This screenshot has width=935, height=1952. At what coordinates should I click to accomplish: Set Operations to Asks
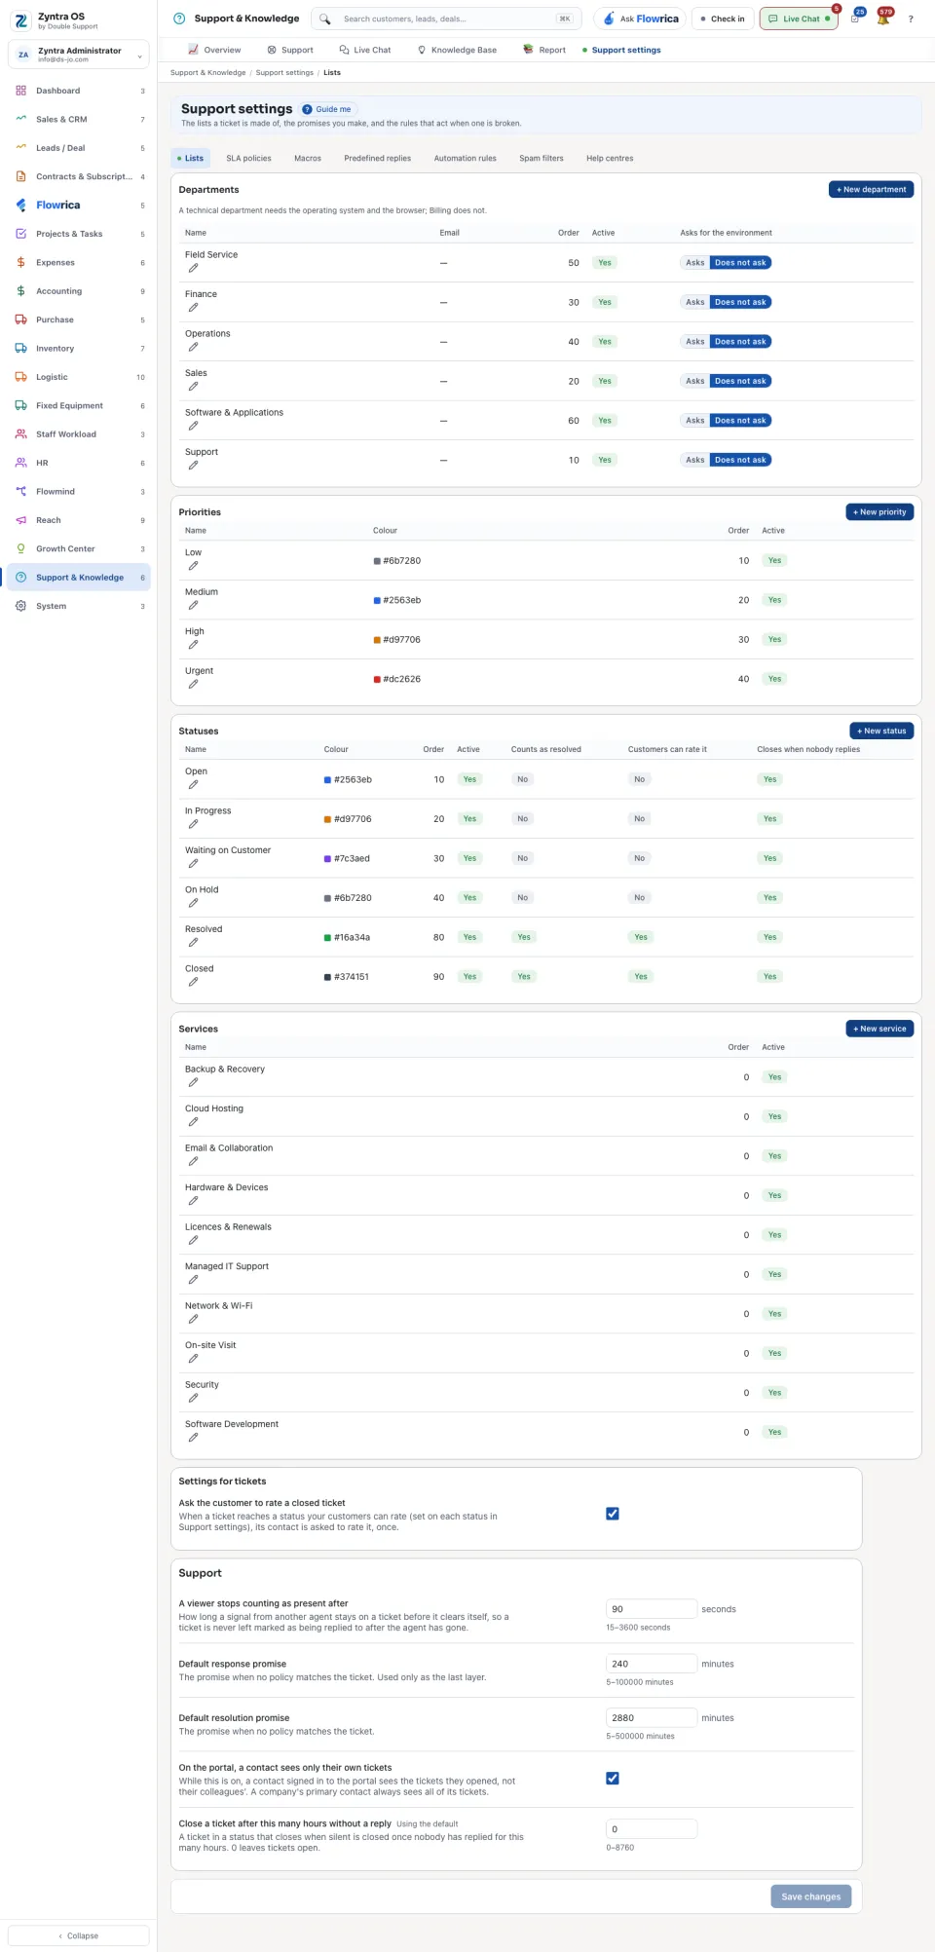tap(694, 342)
